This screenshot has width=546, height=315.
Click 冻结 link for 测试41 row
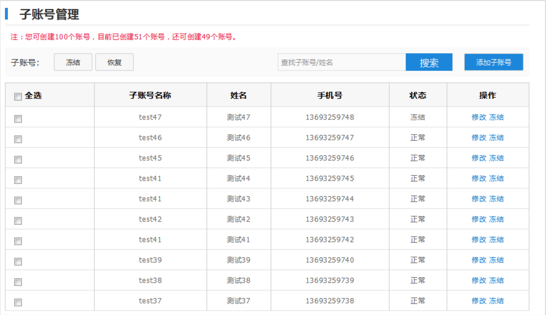(x=496, y=240)
